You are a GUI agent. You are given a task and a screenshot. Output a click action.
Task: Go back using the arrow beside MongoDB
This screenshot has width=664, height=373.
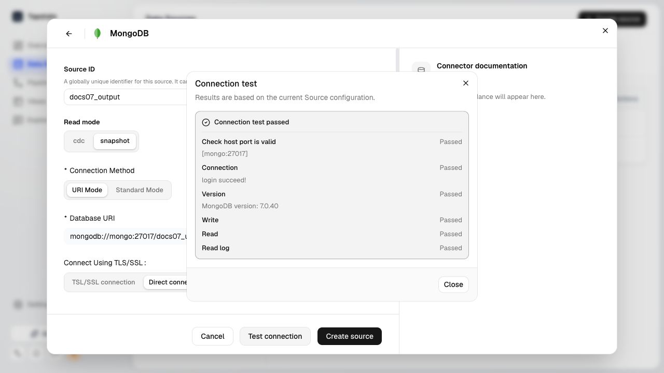(x=69, y=34)
